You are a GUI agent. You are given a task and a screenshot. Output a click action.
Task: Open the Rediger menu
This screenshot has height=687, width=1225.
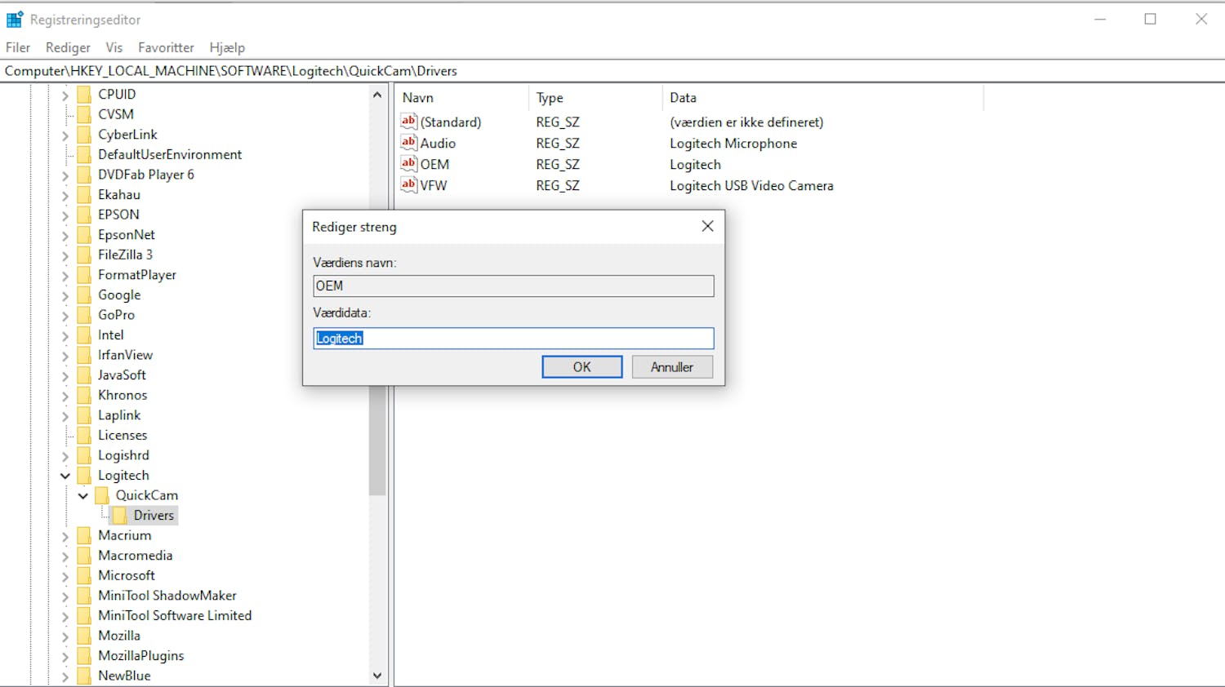coord(68,47)
